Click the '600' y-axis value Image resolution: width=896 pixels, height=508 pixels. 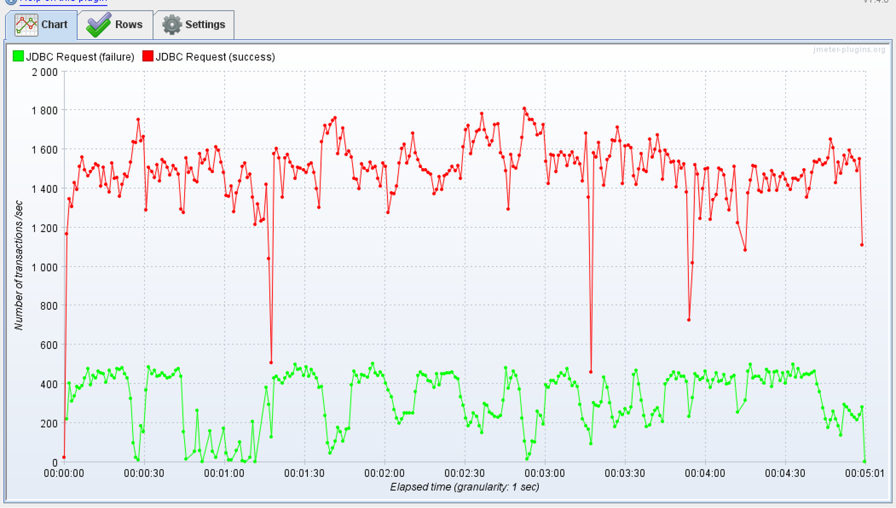[50, 345]
